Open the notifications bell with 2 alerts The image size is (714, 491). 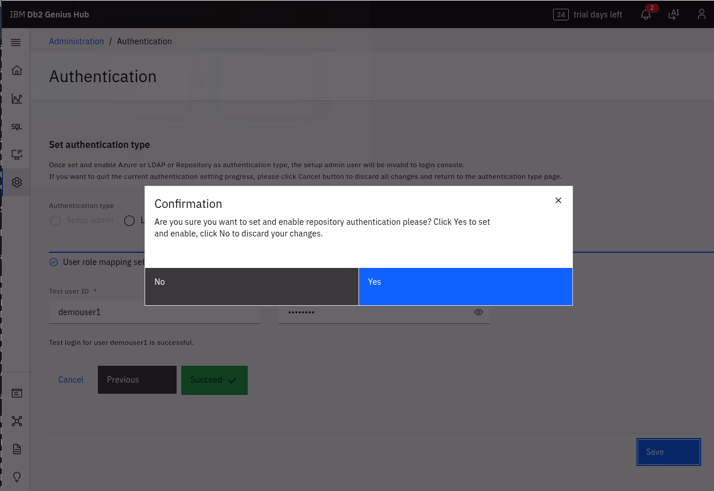click(x=645, y=14)
